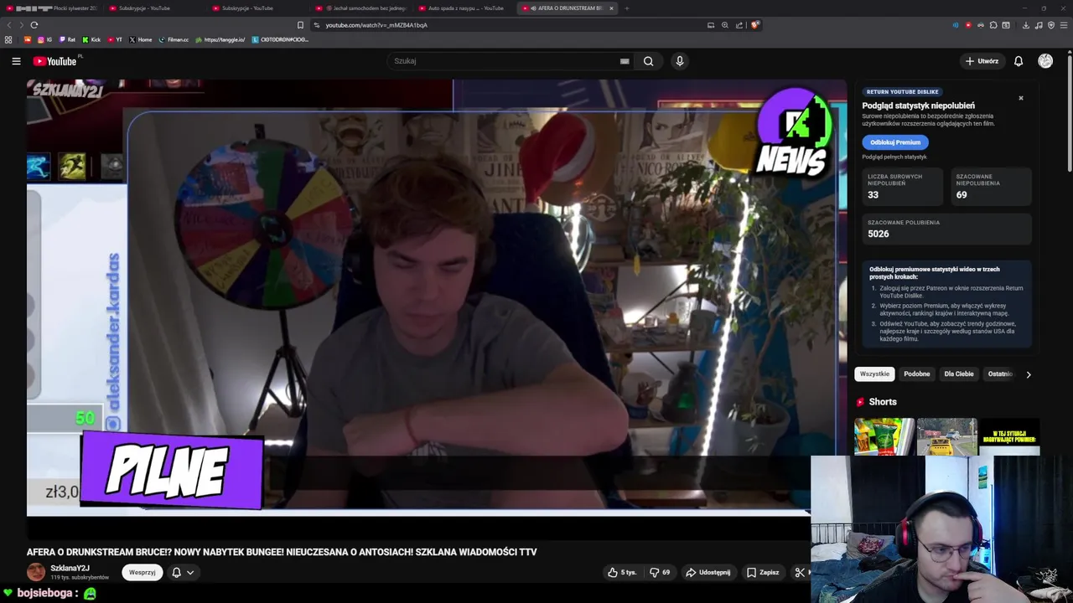Start voice search with microphone icon
1073x603 pixels.
point(680,61)
